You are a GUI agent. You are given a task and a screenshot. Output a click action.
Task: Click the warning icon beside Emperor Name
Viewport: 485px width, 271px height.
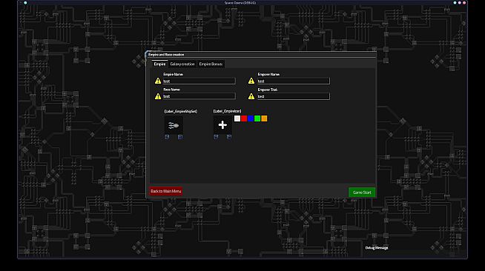click(x=251, y=81)
